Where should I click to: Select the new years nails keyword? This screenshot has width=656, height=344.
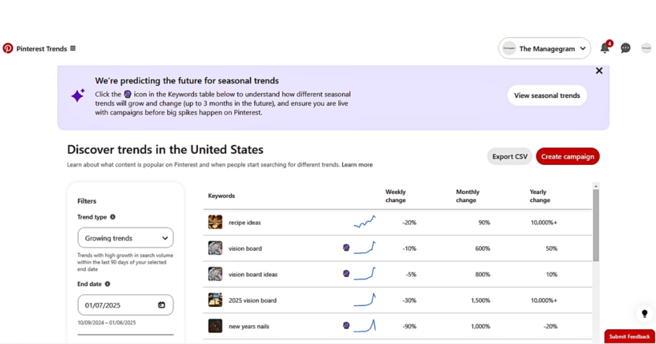tap(249, 327)
